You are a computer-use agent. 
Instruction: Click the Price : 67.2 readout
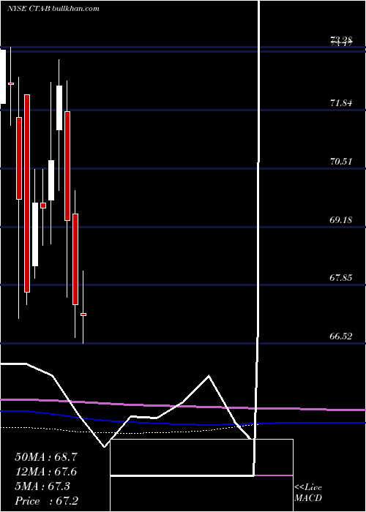coord(46,501)
